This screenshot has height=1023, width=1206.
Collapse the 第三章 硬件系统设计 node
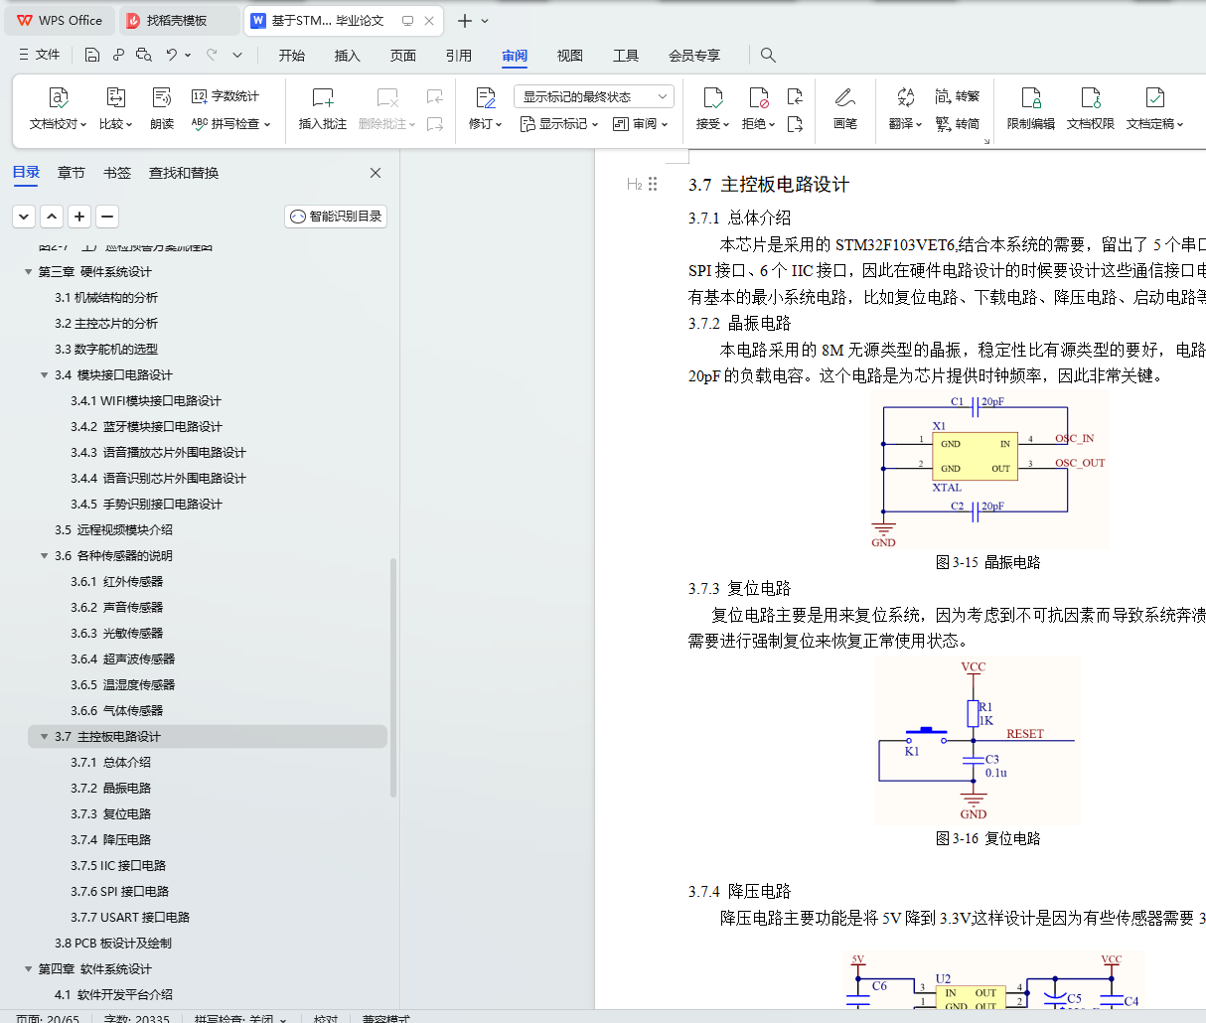click(28, 272)
